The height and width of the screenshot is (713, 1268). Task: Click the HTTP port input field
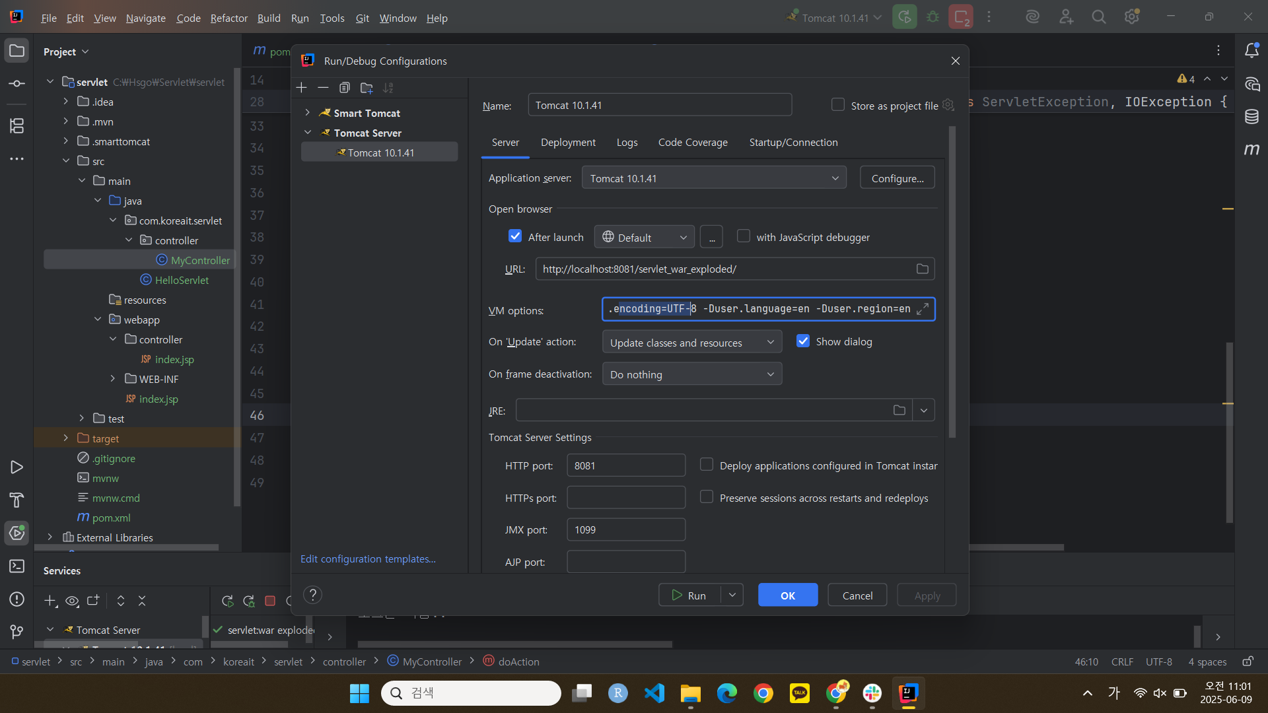coord(625,465)
